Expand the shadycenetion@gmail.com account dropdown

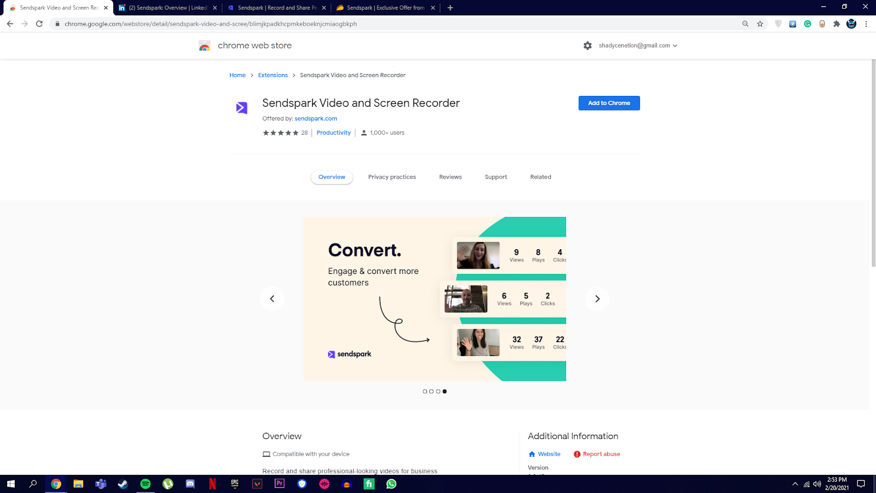point(638,45)
